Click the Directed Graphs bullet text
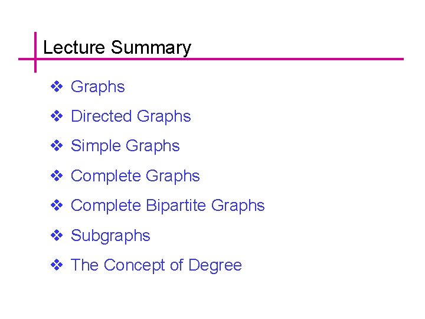Image resolution: width=425 pixels, height=319 pixels. coord(130,116)
